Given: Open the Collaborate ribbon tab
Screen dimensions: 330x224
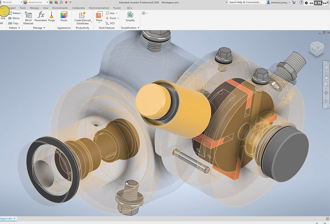Looking at the screenshot, I should pyautogui.click(x=78, y=7).
